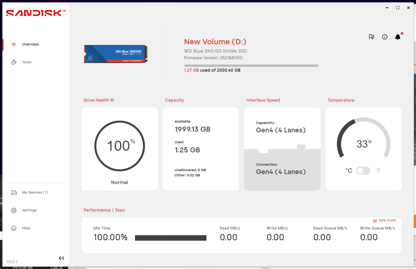The width and height of the screenshot is (416, 269).
Task: Click the Unallocated: 0 GB text
Action: coord(190,170)
